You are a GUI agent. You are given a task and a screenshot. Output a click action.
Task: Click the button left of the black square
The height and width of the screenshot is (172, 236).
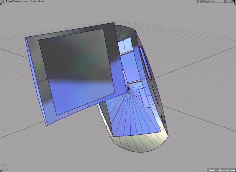point(230,1)
